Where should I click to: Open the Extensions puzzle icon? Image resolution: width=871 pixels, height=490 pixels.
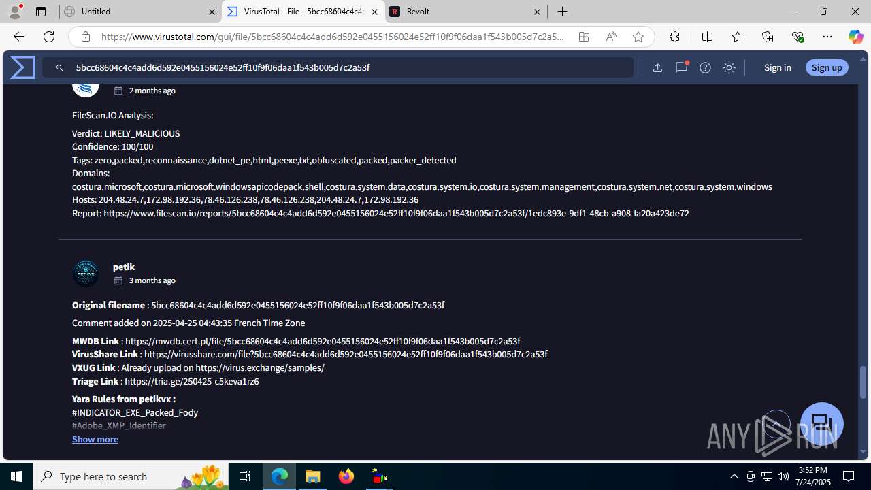pyautogui.click(x=674, y=37)
